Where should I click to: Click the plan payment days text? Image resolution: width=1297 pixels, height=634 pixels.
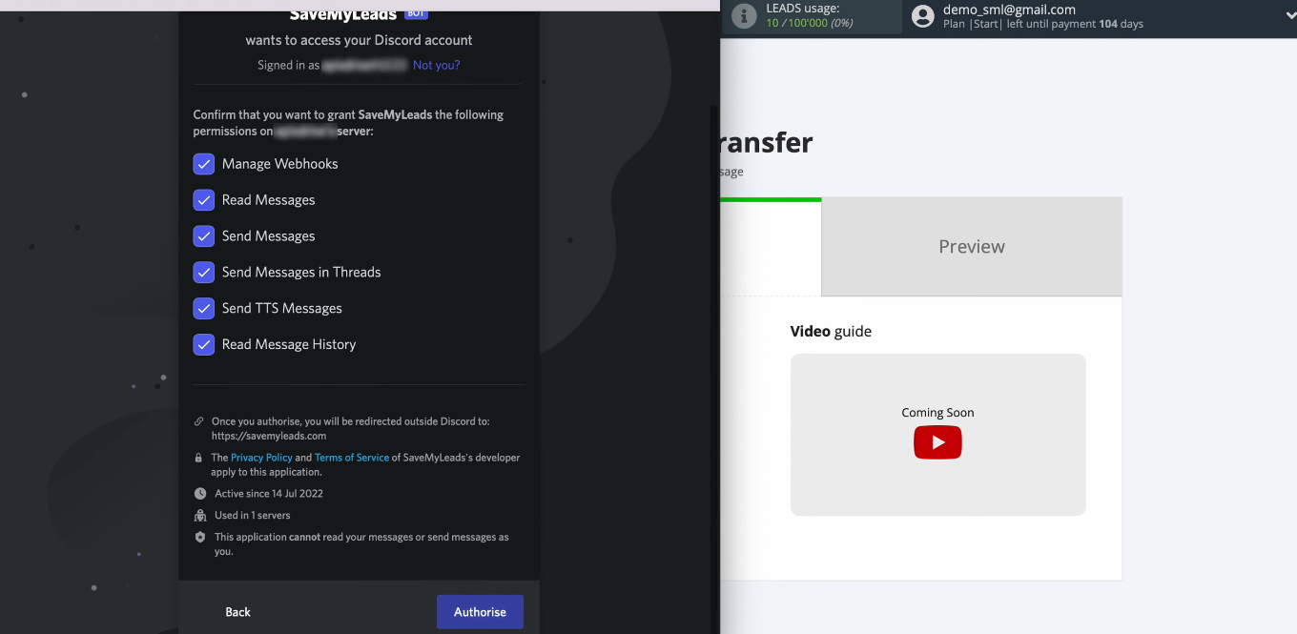(x=1043, y=24)
